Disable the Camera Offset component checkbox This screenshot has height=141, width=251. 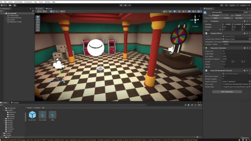pos(209,33)
